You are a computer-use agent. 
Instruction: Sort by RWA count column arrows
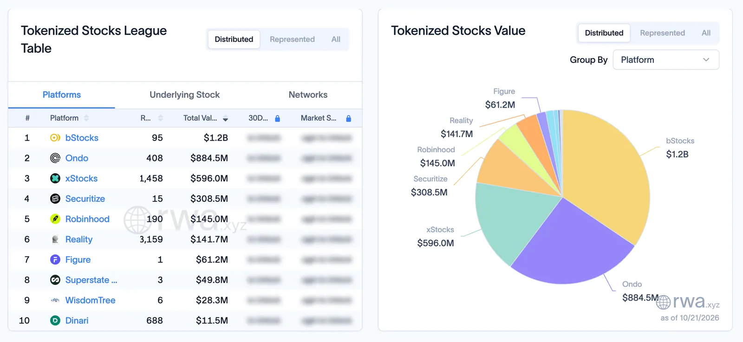pos(161,118)
